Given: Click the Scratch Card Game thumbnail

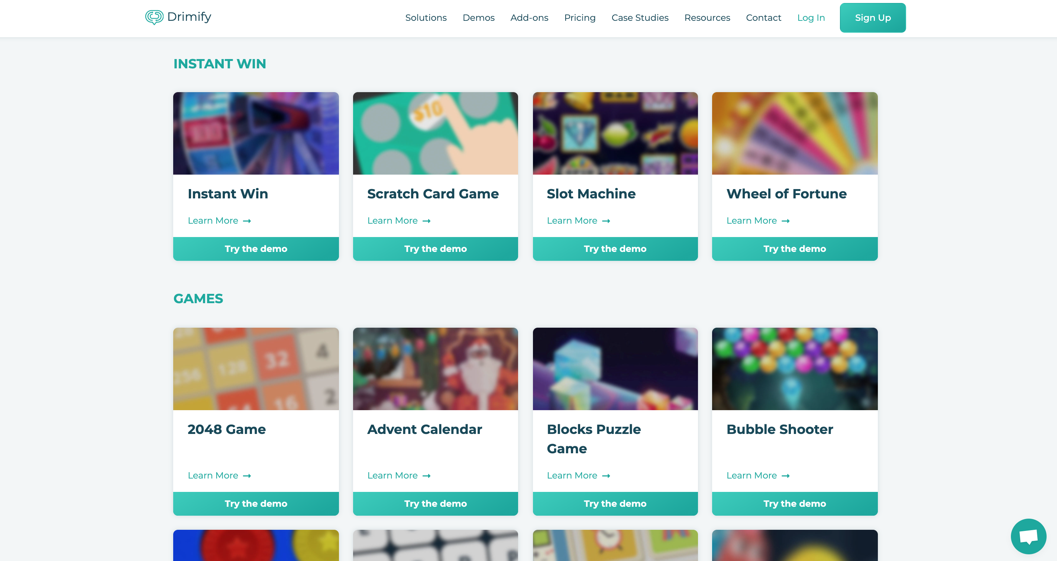Looking at the screenshot, I should point(436,133).
